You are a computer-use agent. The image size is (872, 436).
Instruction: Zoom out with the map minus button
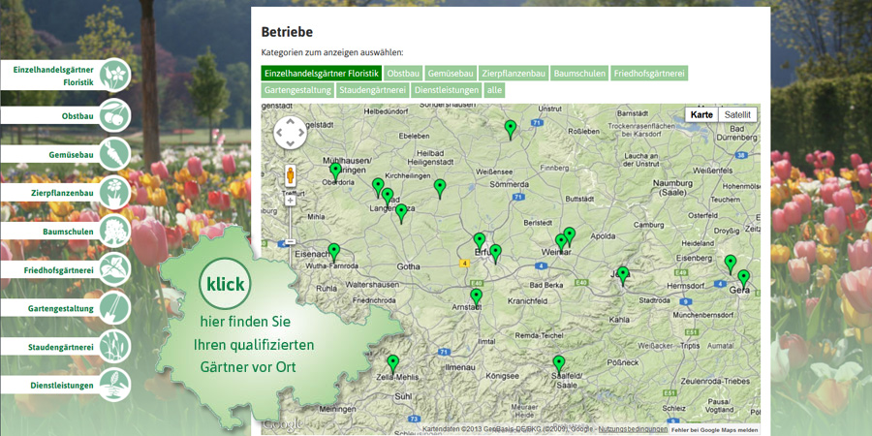click(290, 242)
